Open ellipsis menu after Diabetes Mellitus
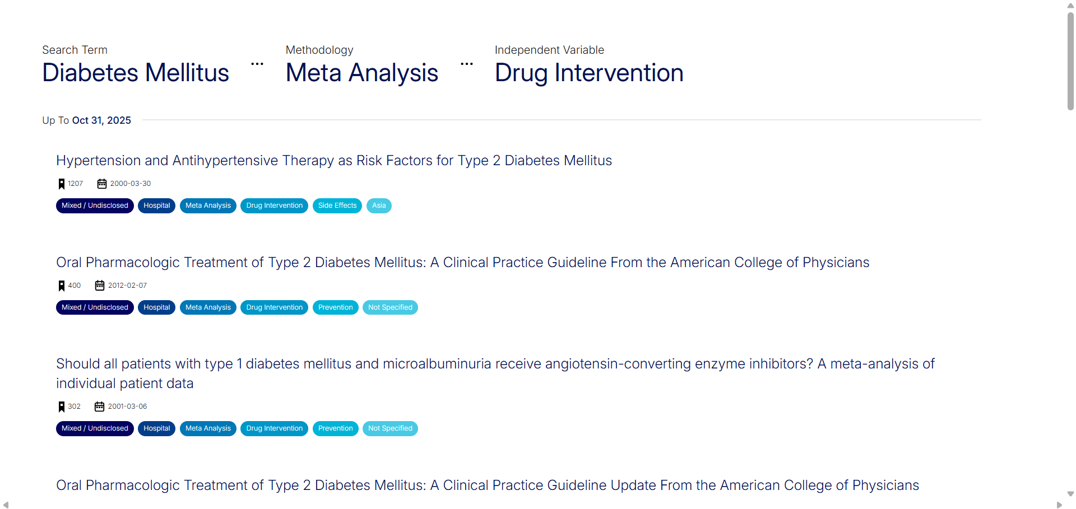The width and height of the screenshot is (1076, 509). click(x=257, y=64)
